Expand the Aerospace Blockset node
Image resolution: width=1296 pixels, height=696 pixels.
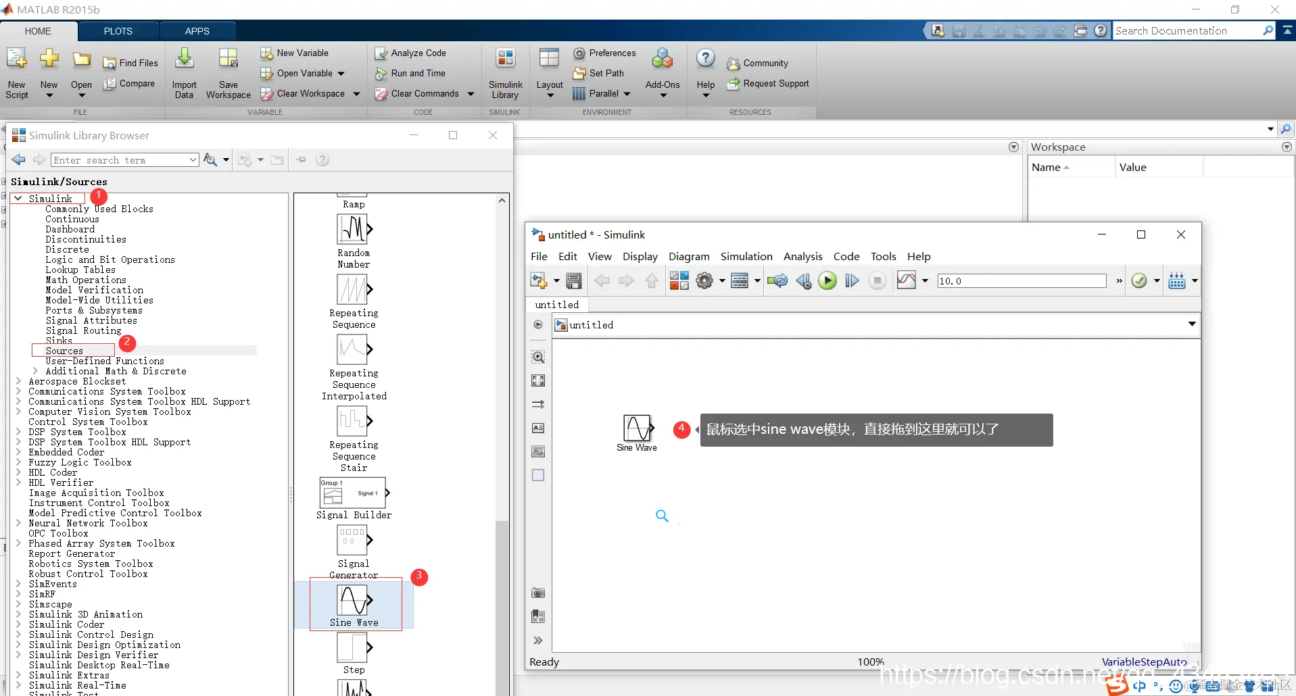18,381
